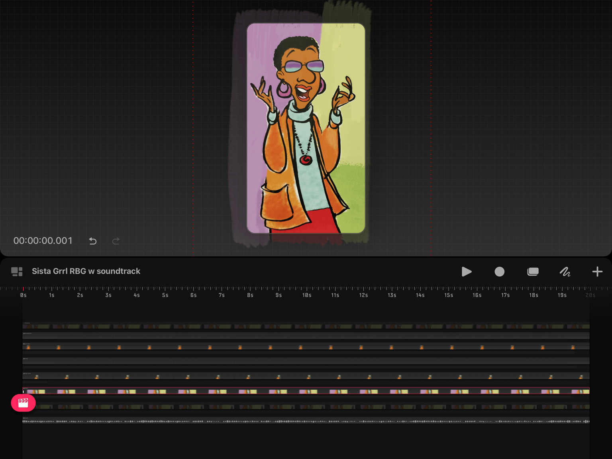Move playhead to the 1s ruler mark
Screen dimensions: 612x459
coord(52,295)
